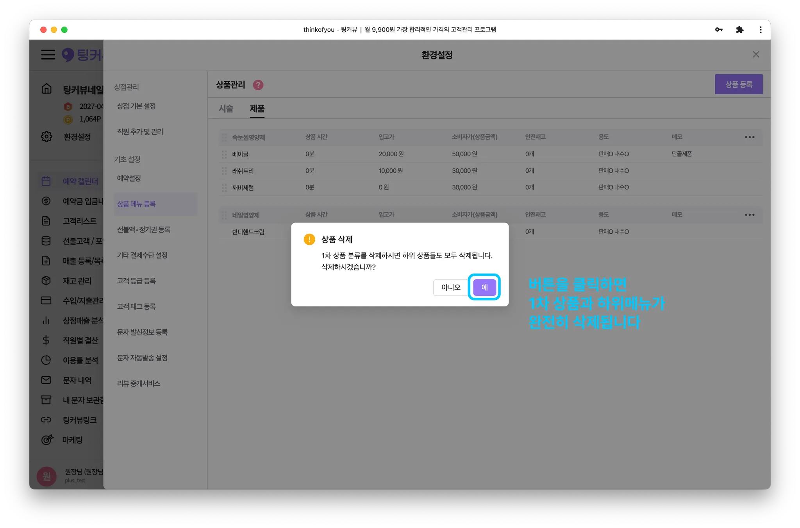Click the 상품 등록 button

click(738, 84)
